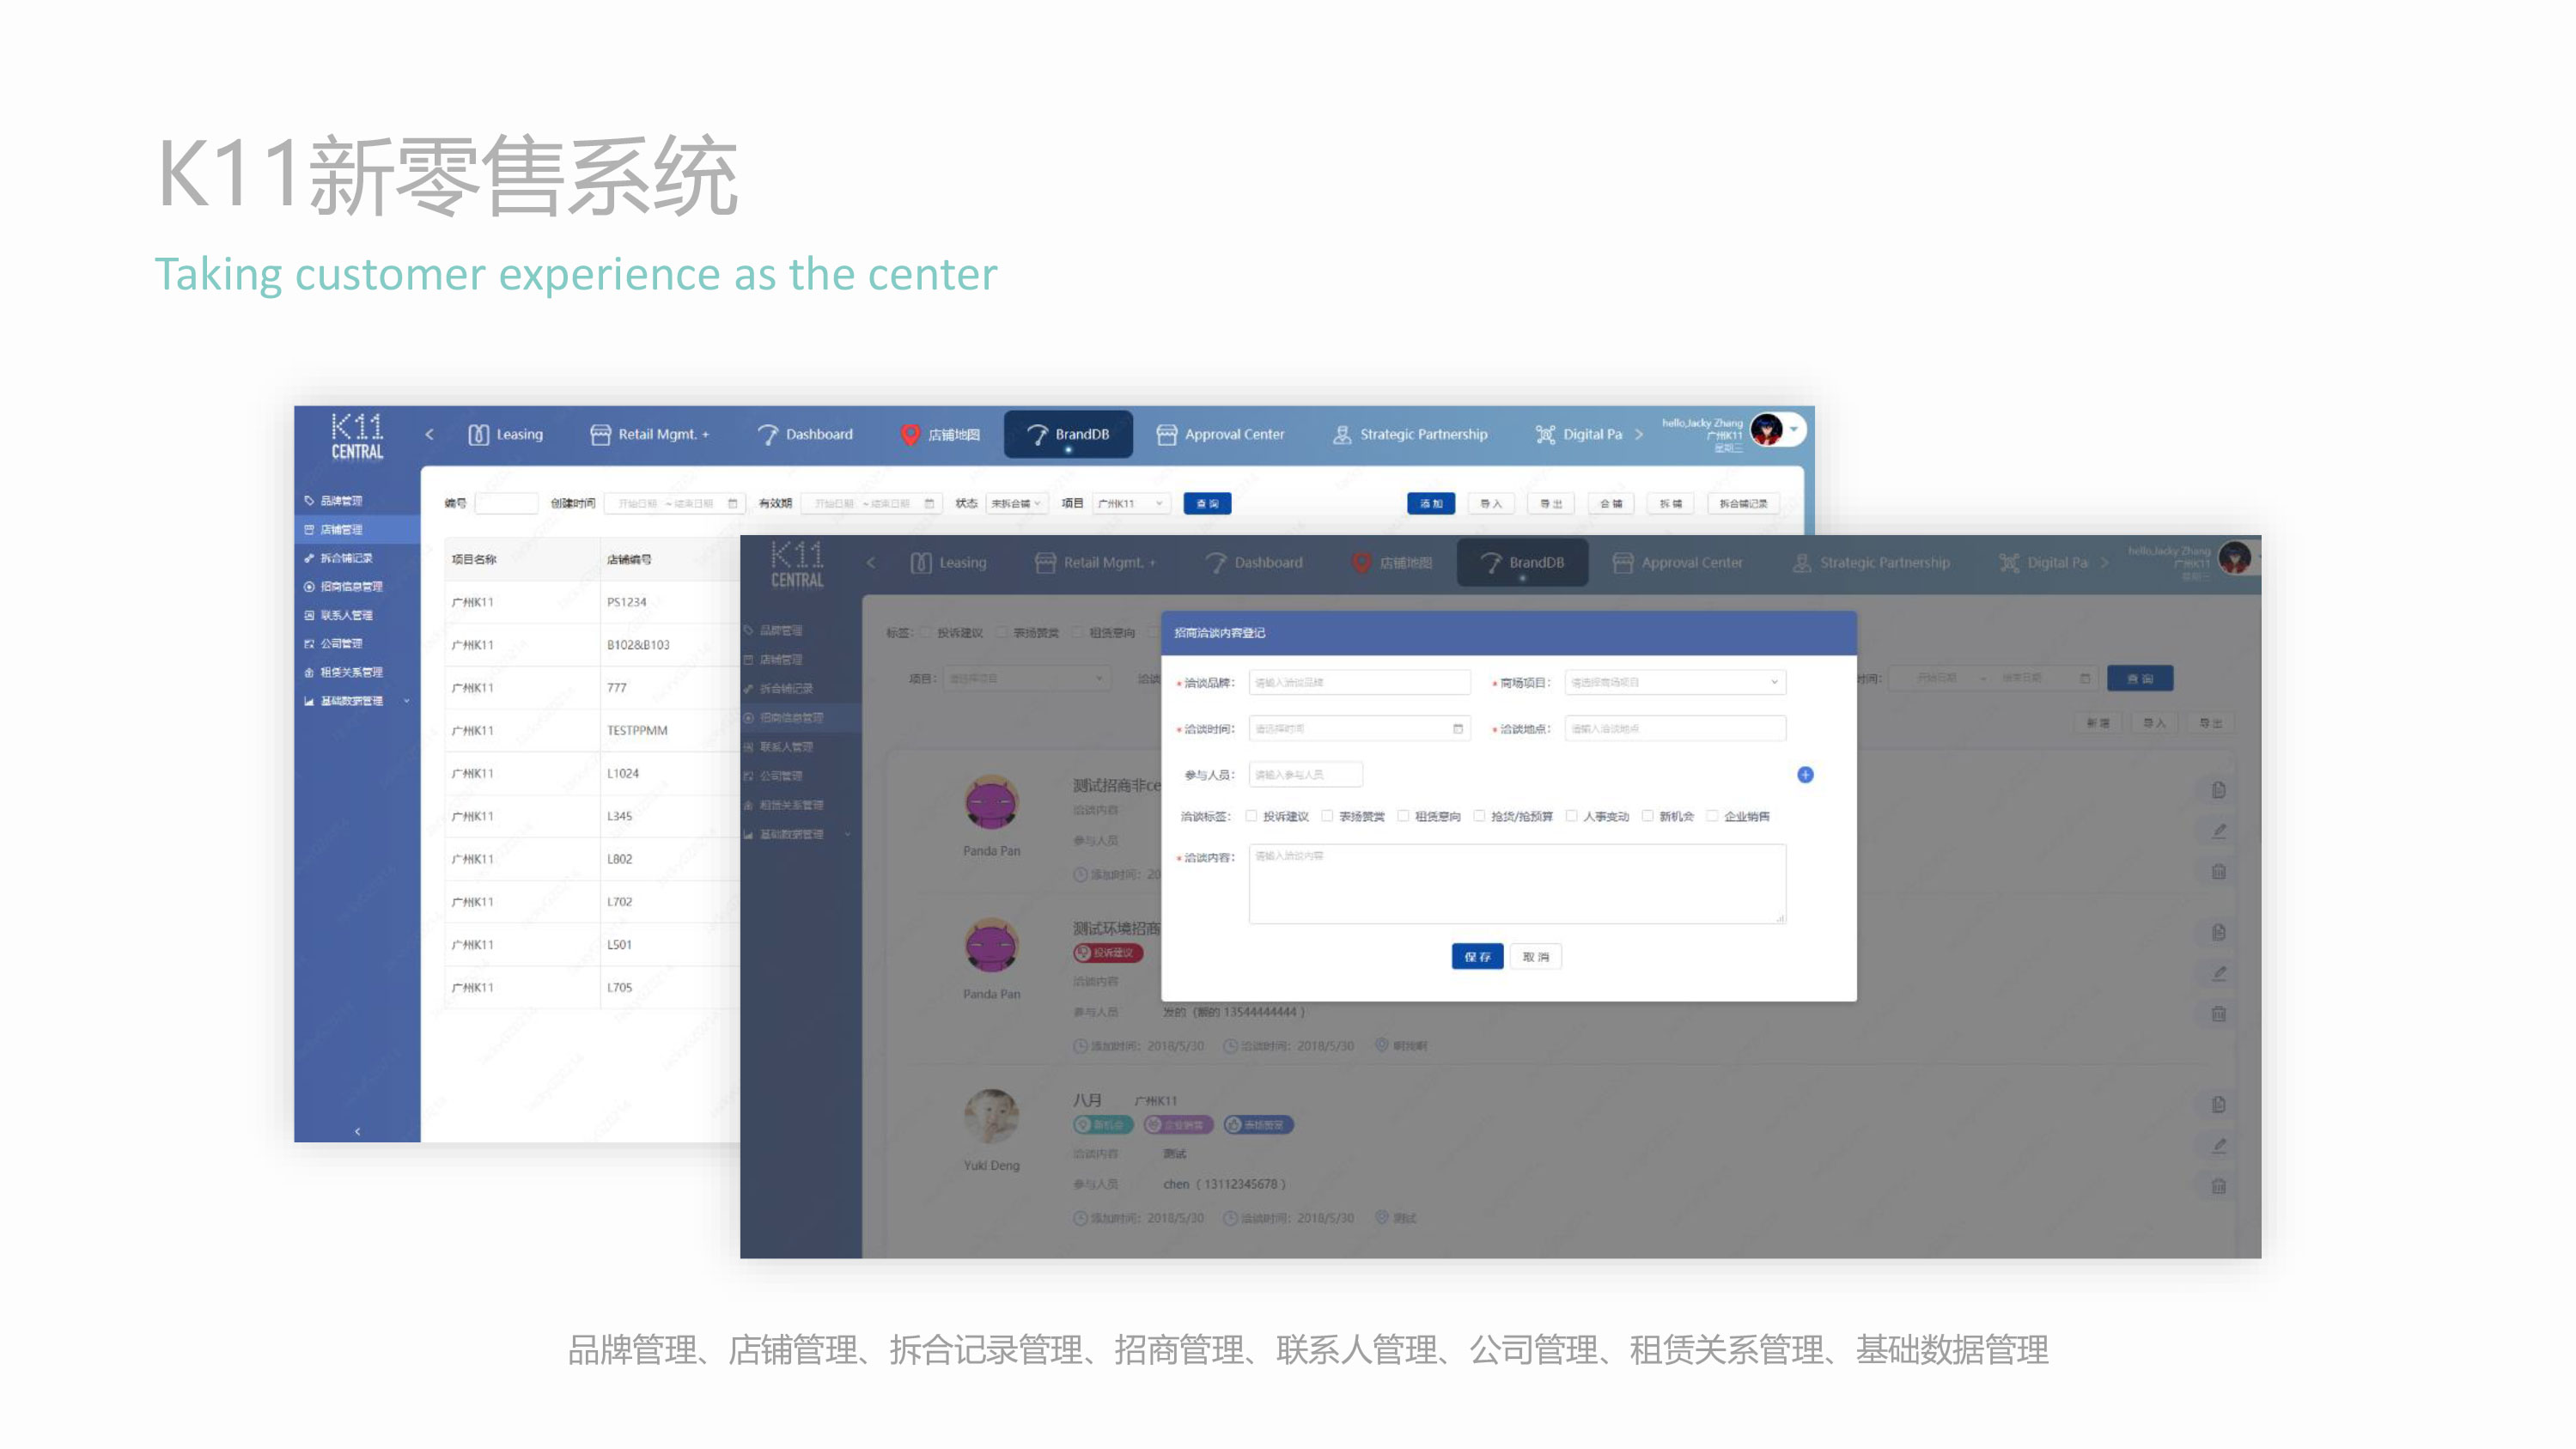This screenshot has width=2576, height=1449.
Task: Click 联系人管理 icon in back sidebar
Action: (x=309, y=615)
